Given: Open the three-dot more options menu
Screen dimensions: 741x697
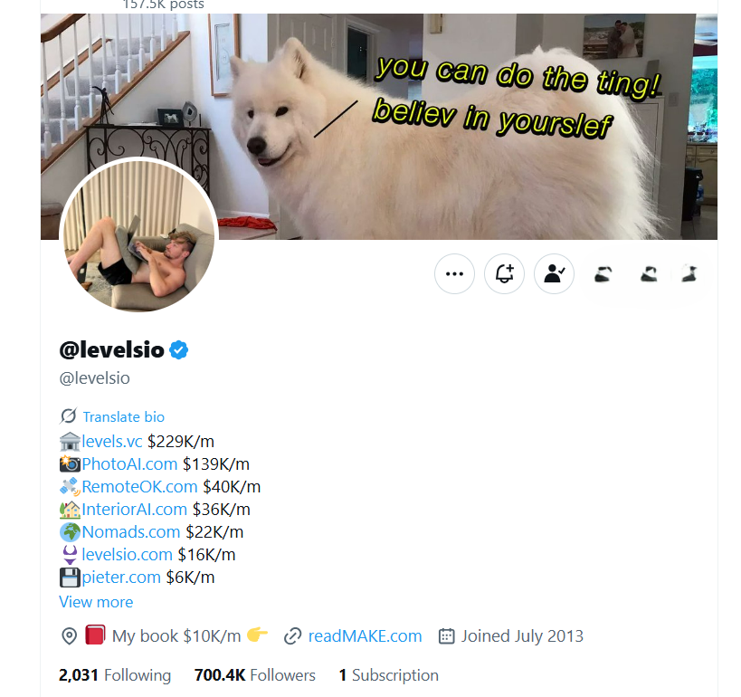Looking at the screenshot, I should [x=454, y=273].
